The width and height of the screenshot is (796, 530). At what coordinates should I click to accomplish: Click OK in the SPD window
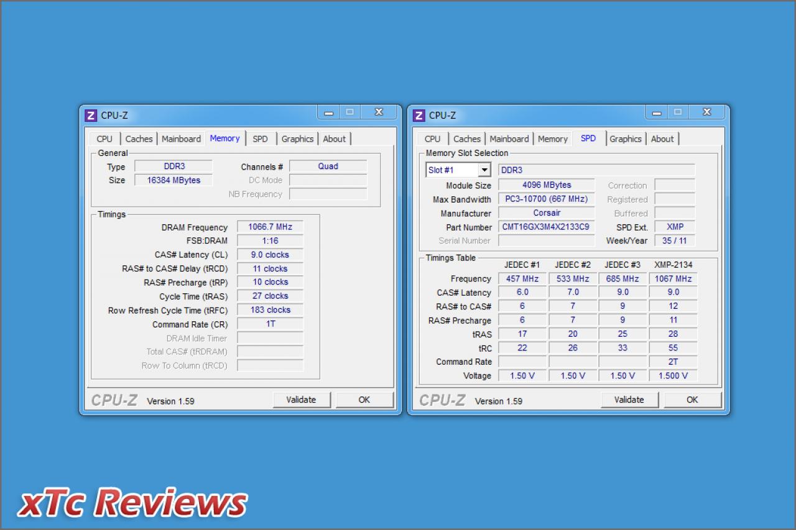[692, 400]
